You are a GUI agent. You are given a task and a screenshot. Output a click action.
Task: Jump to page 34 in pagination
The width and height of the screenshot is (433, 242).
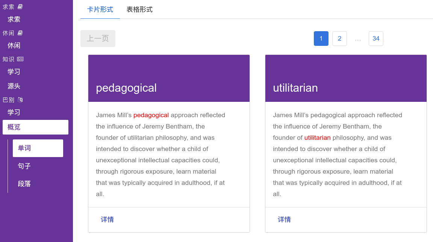pyautogui.click(x=376, y=38)
